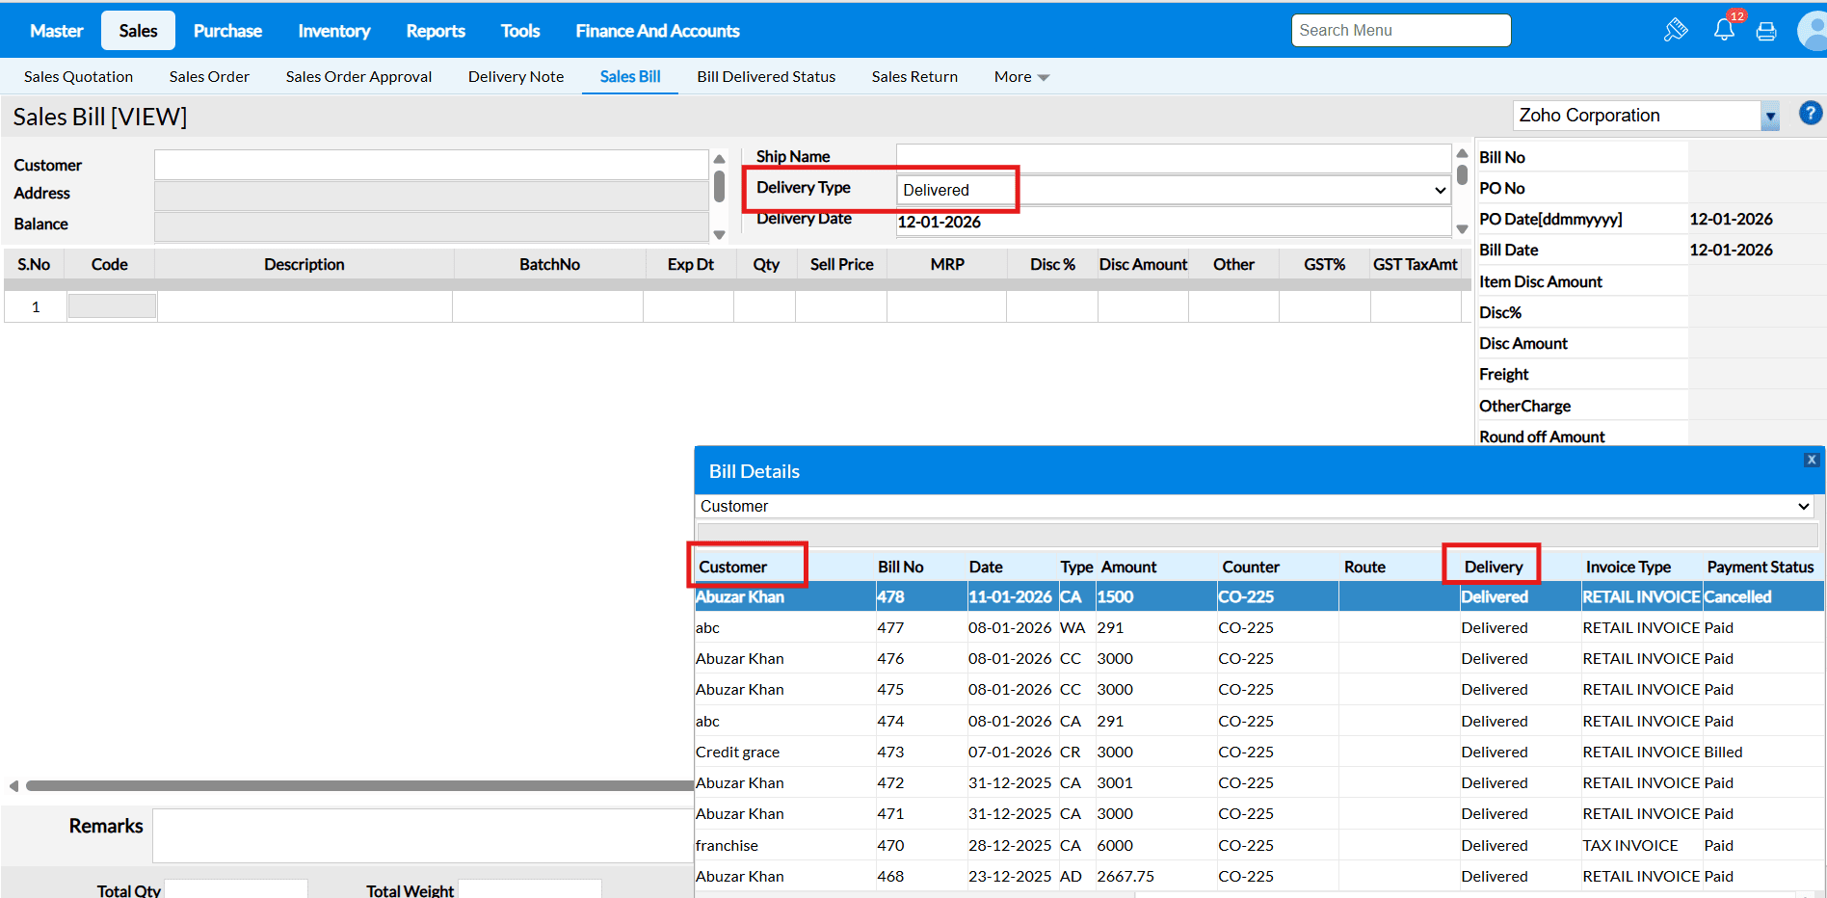Screen dimensions: 1827x898
Task: Switch to the Sales Return tab
Action: click(x=914, y=77)
